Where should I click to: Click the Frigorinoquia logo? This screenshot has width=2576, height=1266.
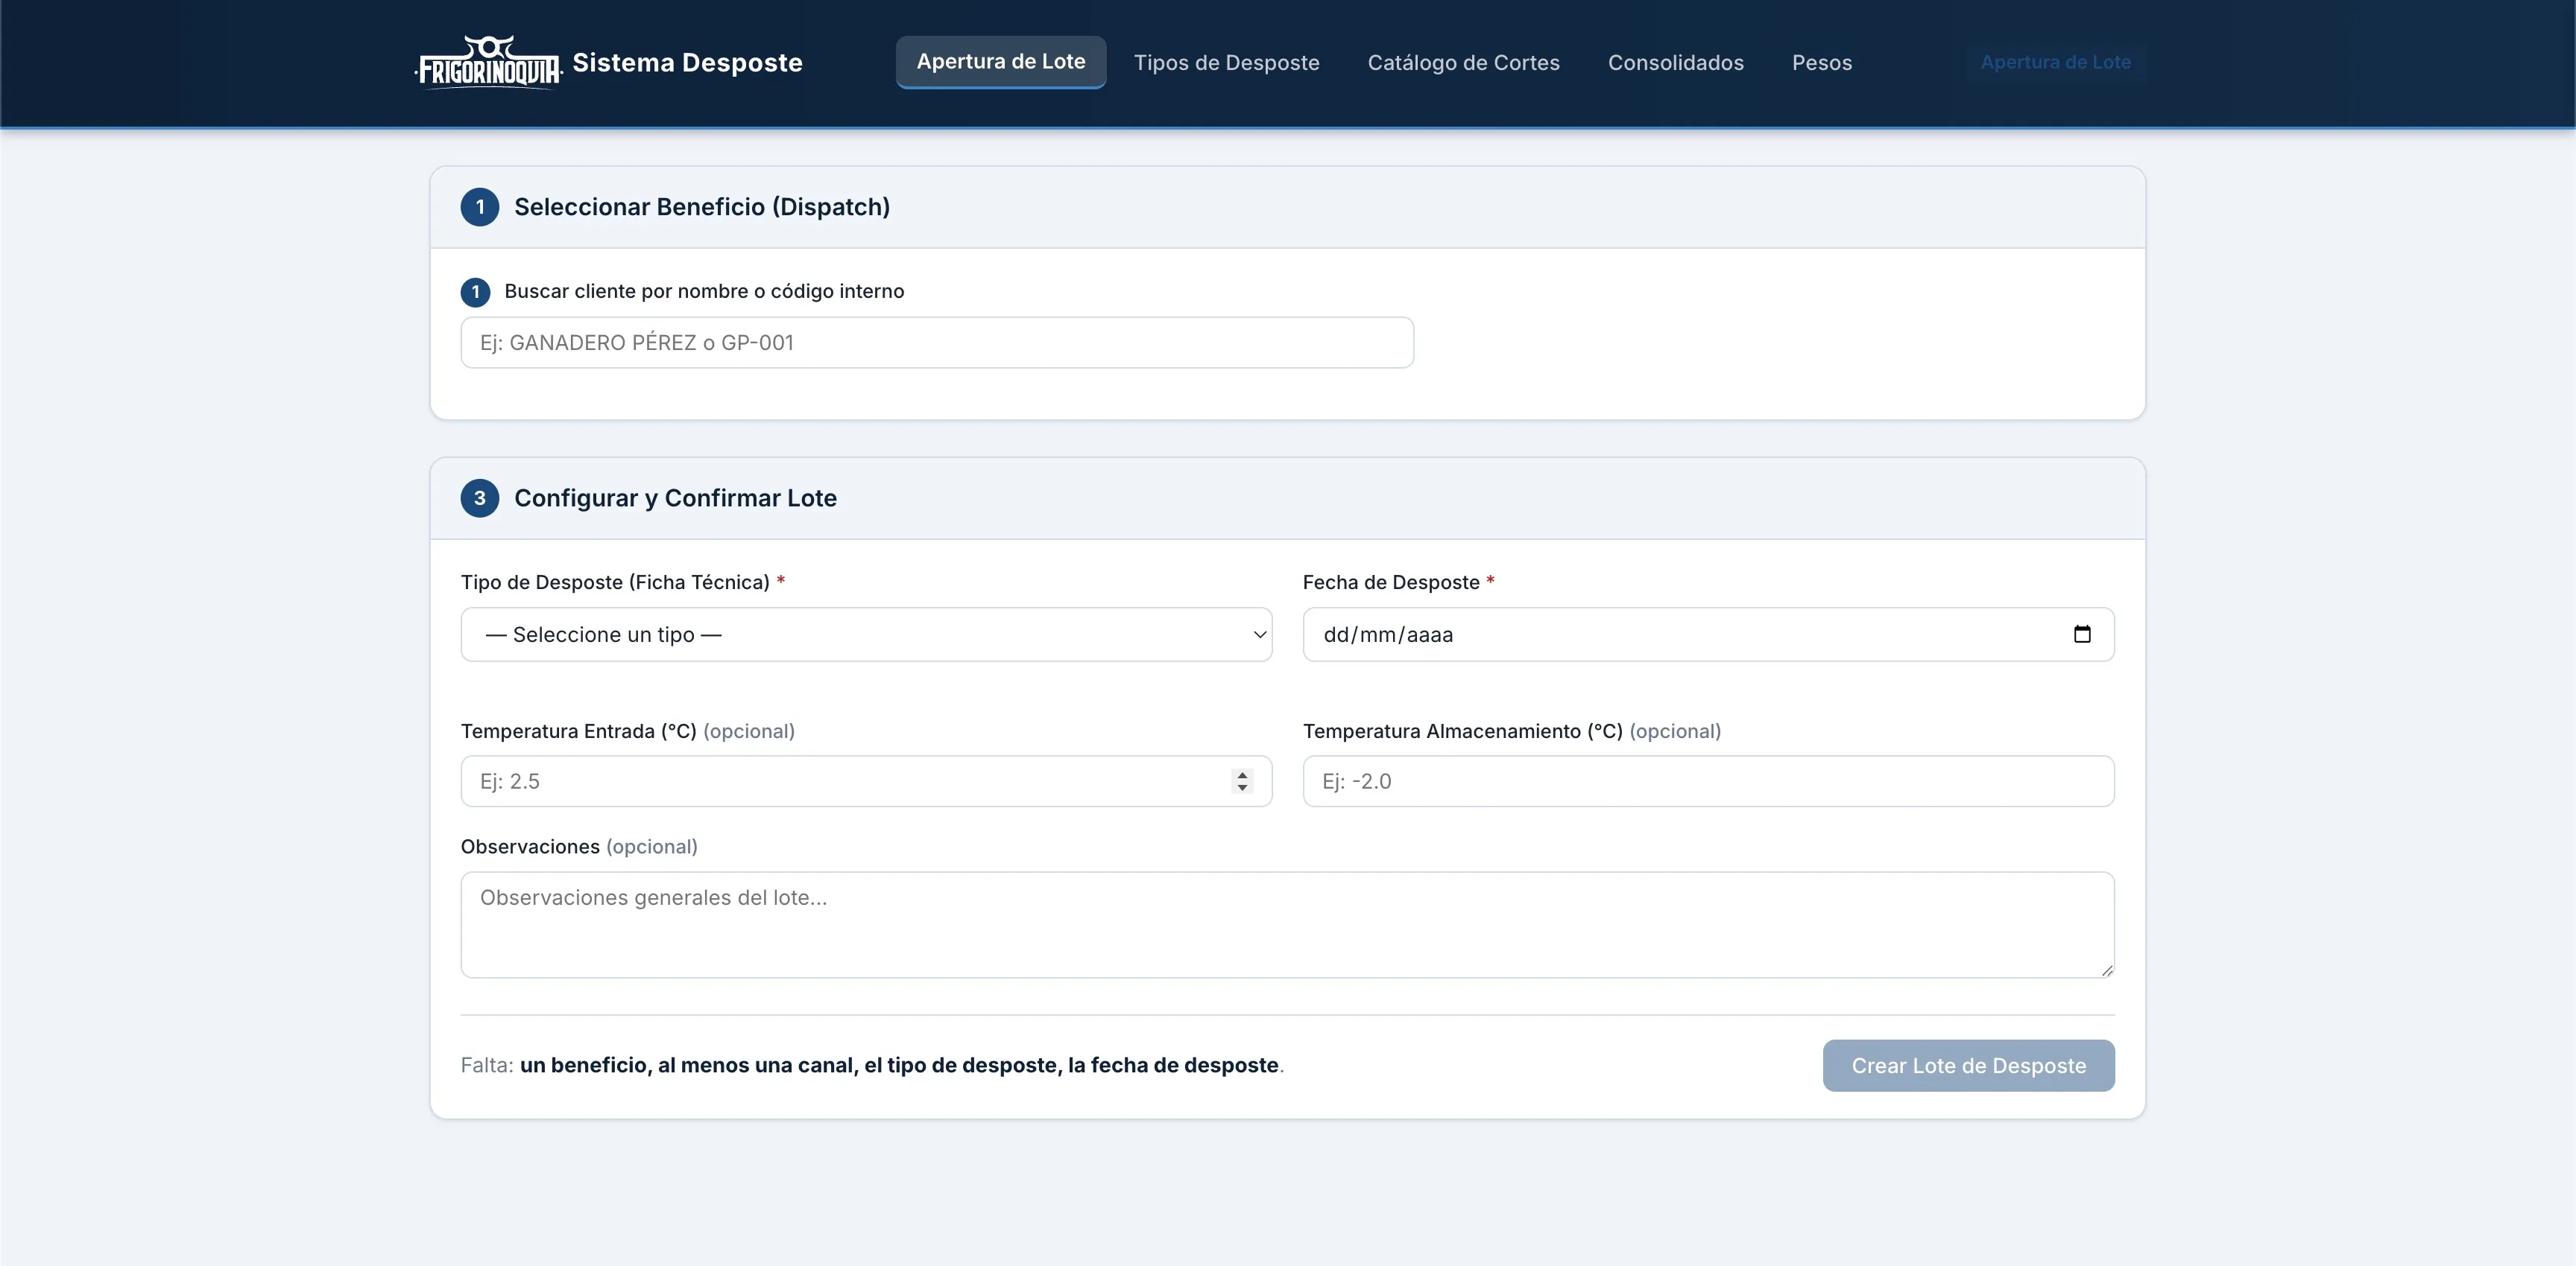(489, 63)
